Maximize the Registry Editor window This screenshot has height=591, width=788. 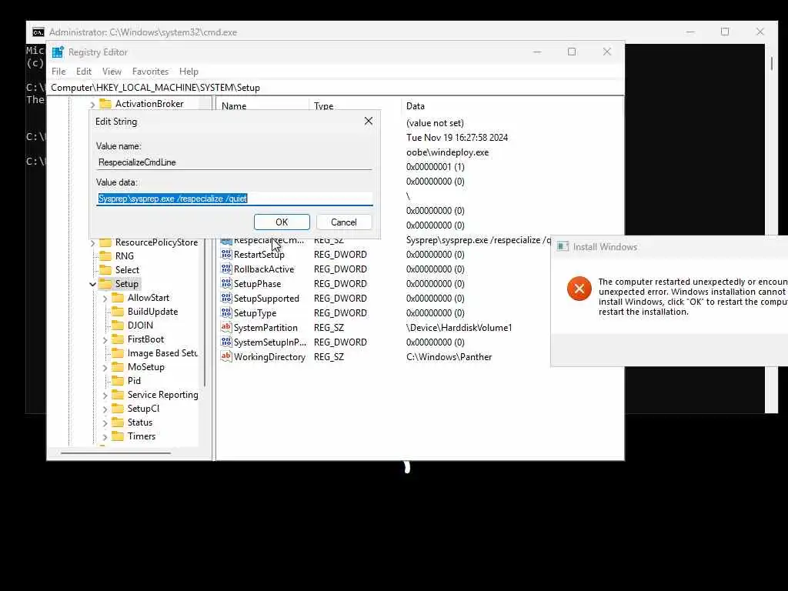coord(572,52)
